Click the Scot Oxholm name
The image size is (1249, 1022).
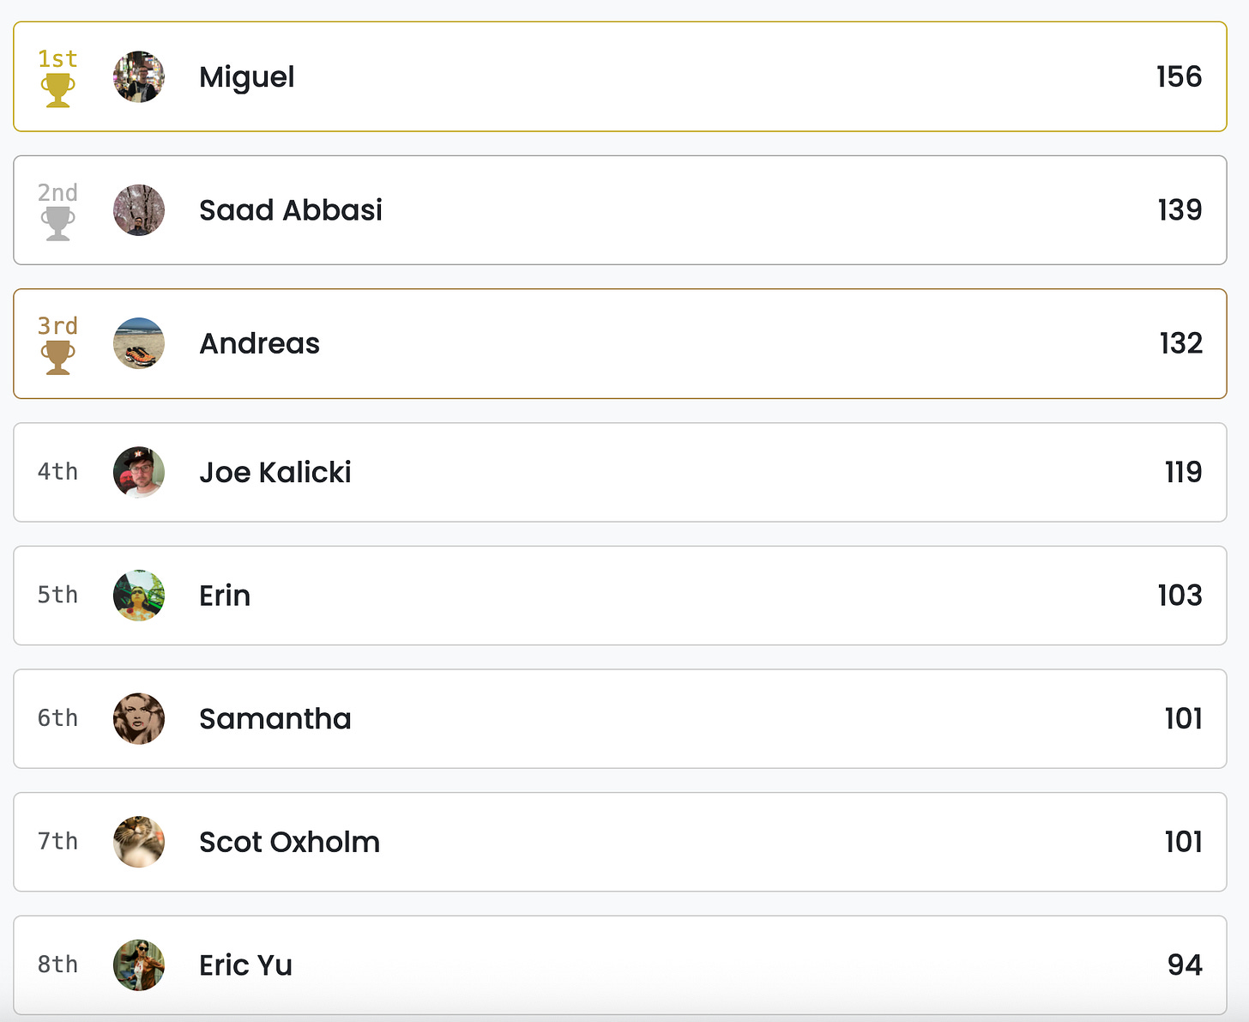[x=289, y=842]
